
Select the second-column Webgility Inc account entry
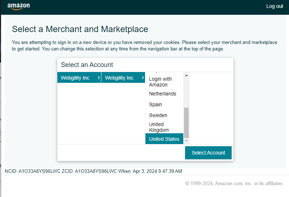point(123,78)
